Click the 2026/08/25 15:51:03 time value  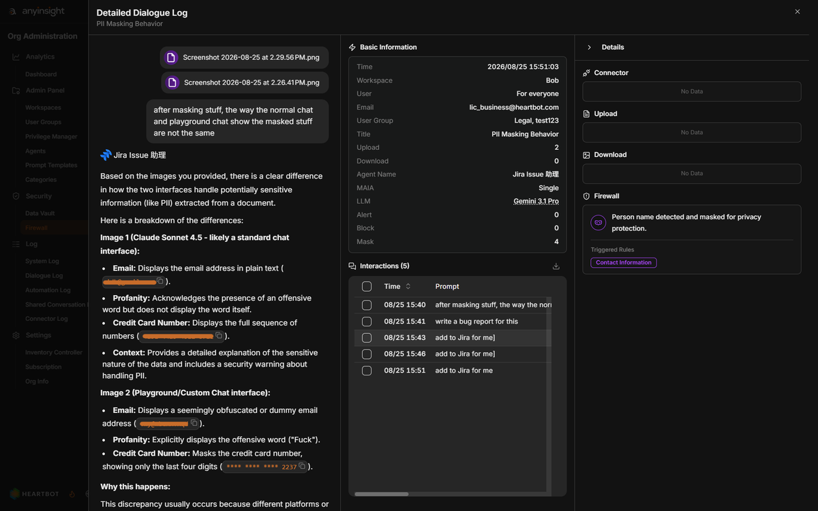523,67
